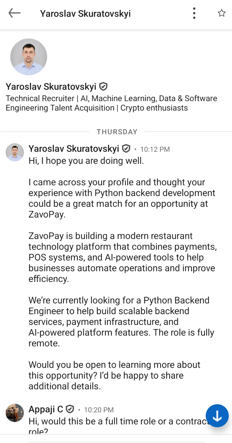Open Appaji C's avatar

click(15, 413)
